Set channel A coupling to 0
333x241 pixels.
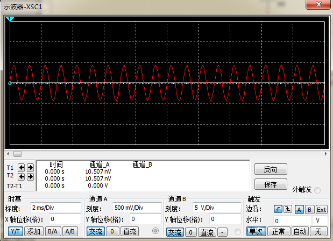point(112,231)
